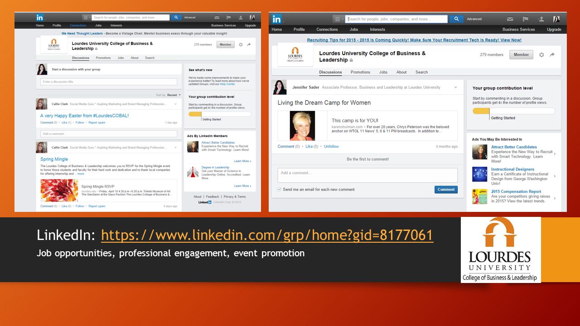
Task: Click the add connections person icon in the right screenshot
Action: click(x=541, y=19)
